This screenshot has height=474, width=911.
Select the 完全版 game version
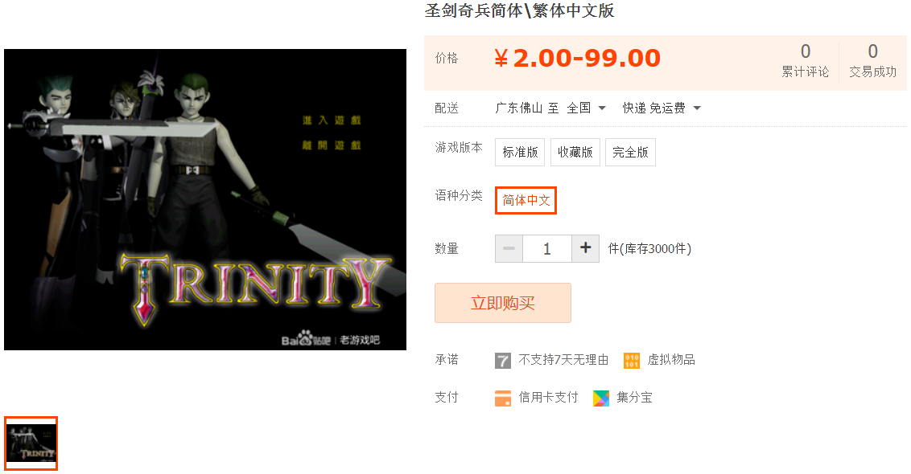630,152
